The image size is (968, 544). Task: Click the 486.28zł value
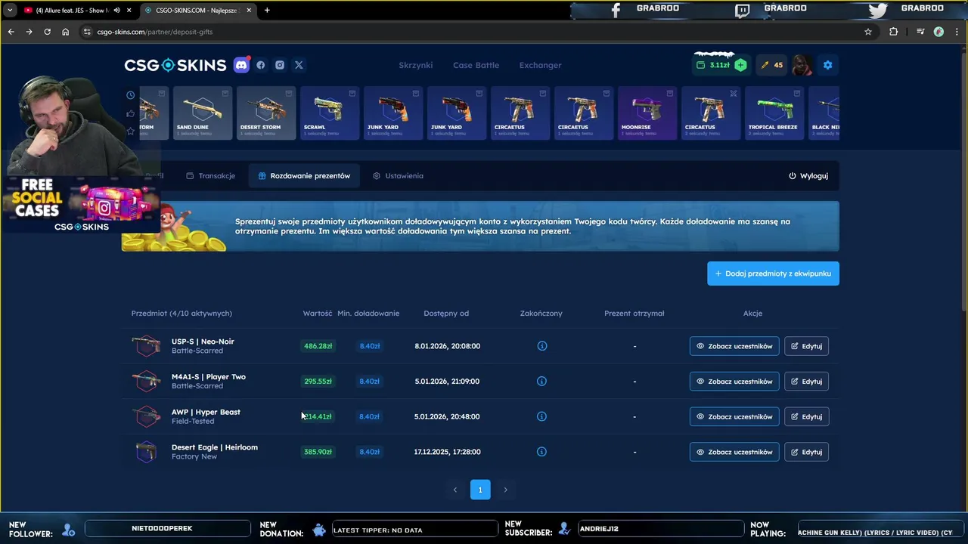pos(318,346)
